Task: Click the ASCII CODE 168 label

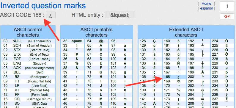Action: point(22,15)
